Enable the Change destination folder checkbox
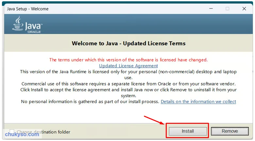Screen dimensions: 255x141 point(12,132)
